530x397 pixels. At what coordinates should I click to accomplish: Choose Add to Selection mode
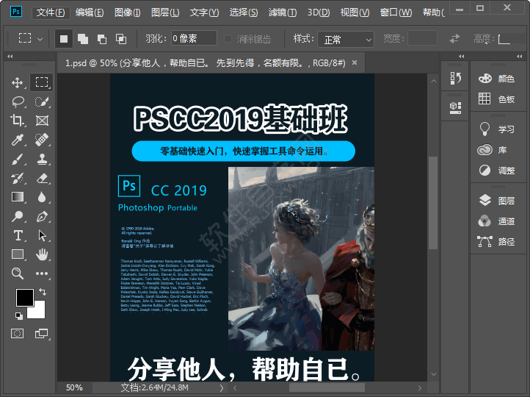pyautogui.click(x=83, y=39)
